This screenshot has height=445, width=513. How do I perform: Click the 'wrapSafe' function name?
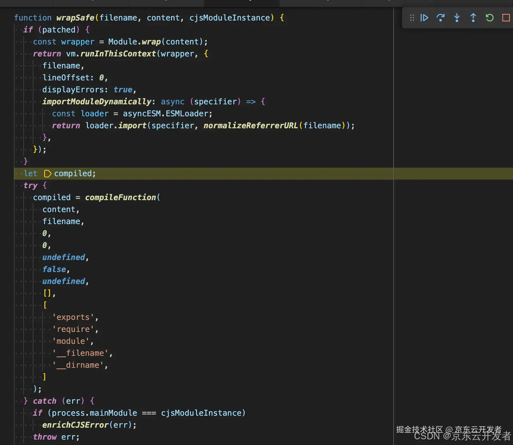[75, 18]
